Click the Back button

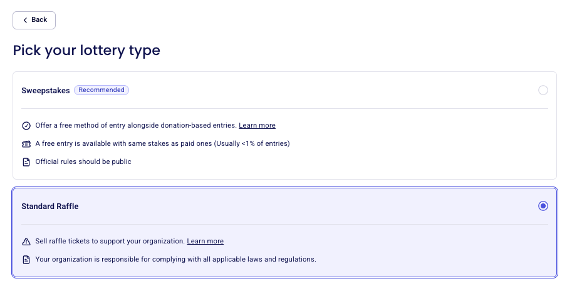[34, 20]
